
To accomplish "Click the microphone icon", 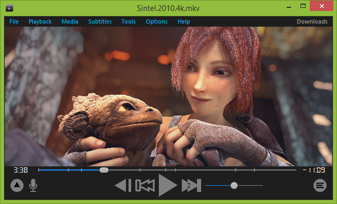I will coord(33,185).
